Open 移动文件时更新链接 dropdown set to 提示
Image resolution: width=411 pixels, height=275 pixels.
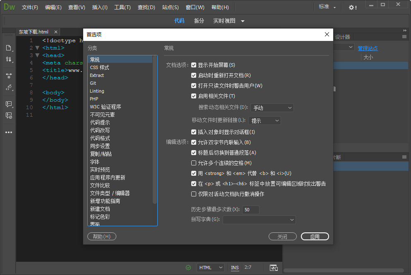264,120
